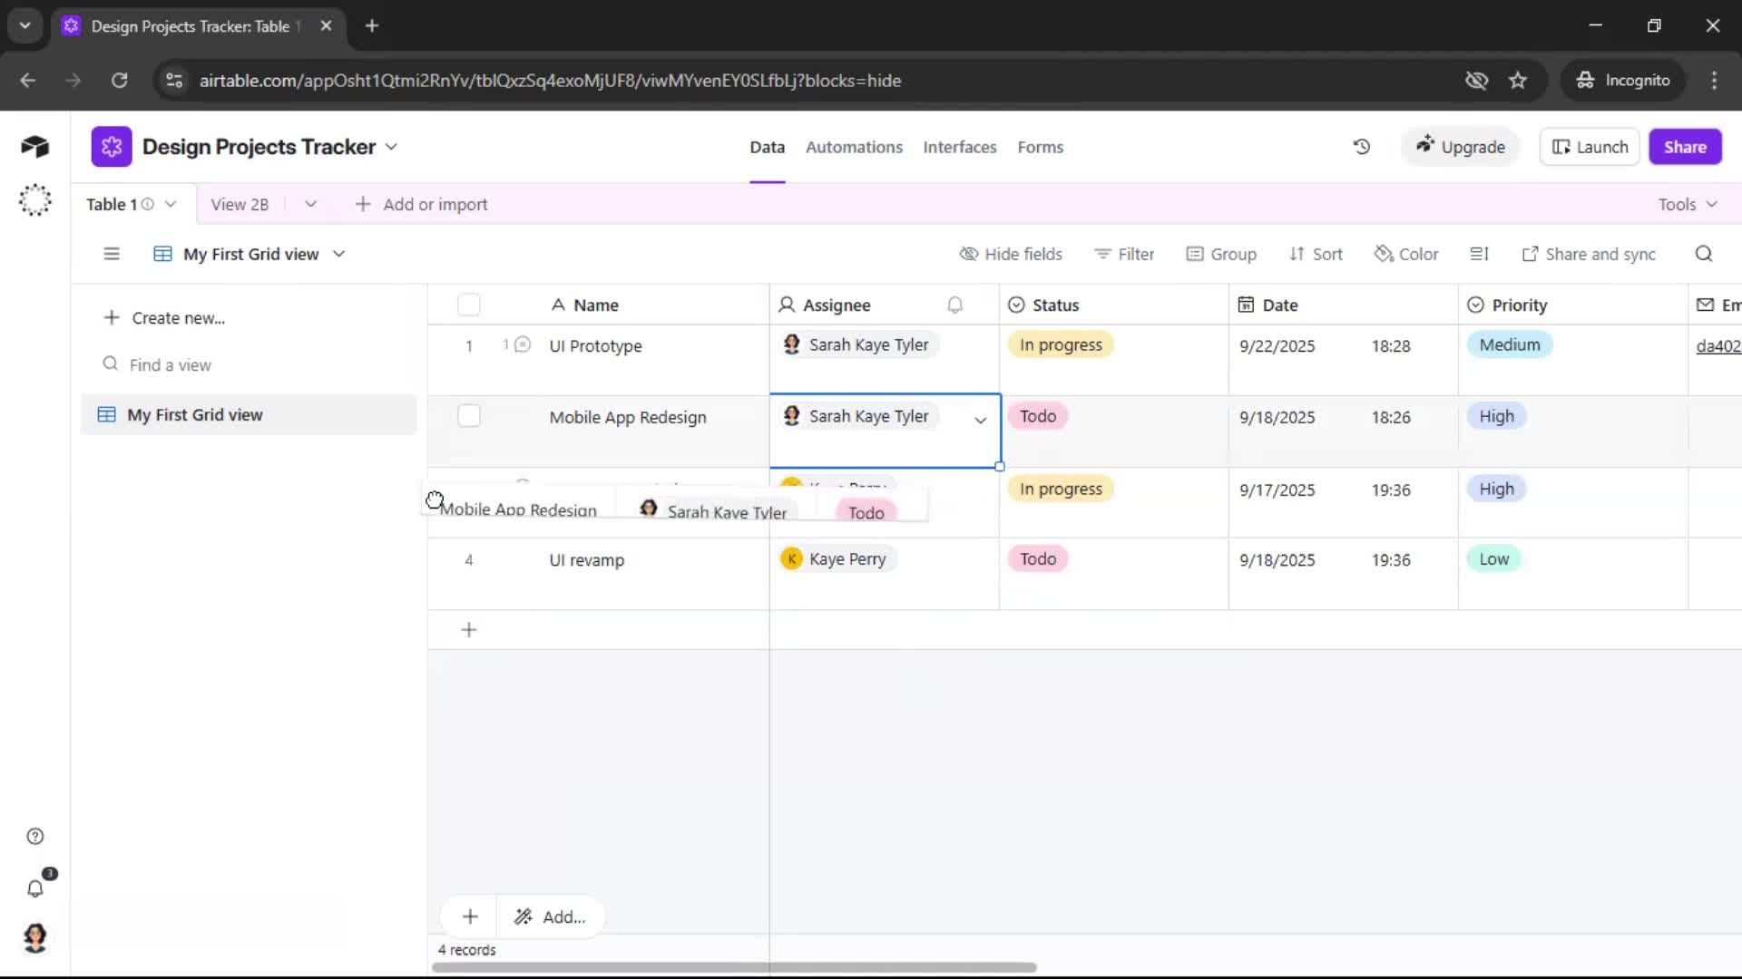The height and width of the screenshot is (979, 1742).
Task: Expand the Tools dropdown
Action: pos(1688,205)
